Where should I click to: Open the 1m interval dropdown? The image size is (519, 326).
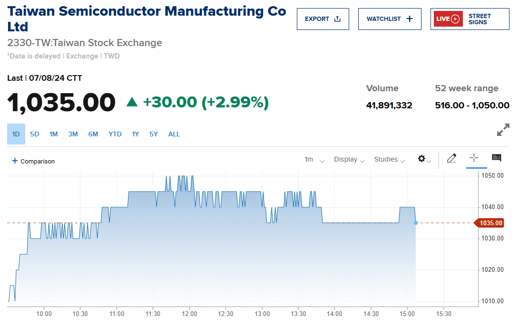click(314, 160)
